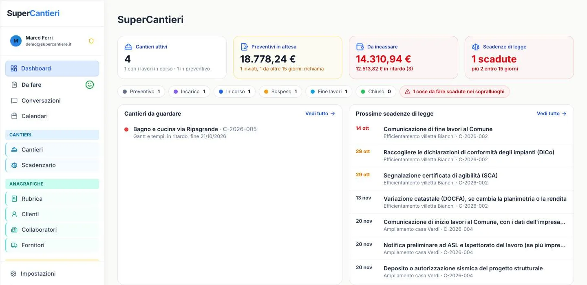Viewport: 587px width, 285px height.
Task: Click the 13 nov date label
Action: click(x=364, y=198)
